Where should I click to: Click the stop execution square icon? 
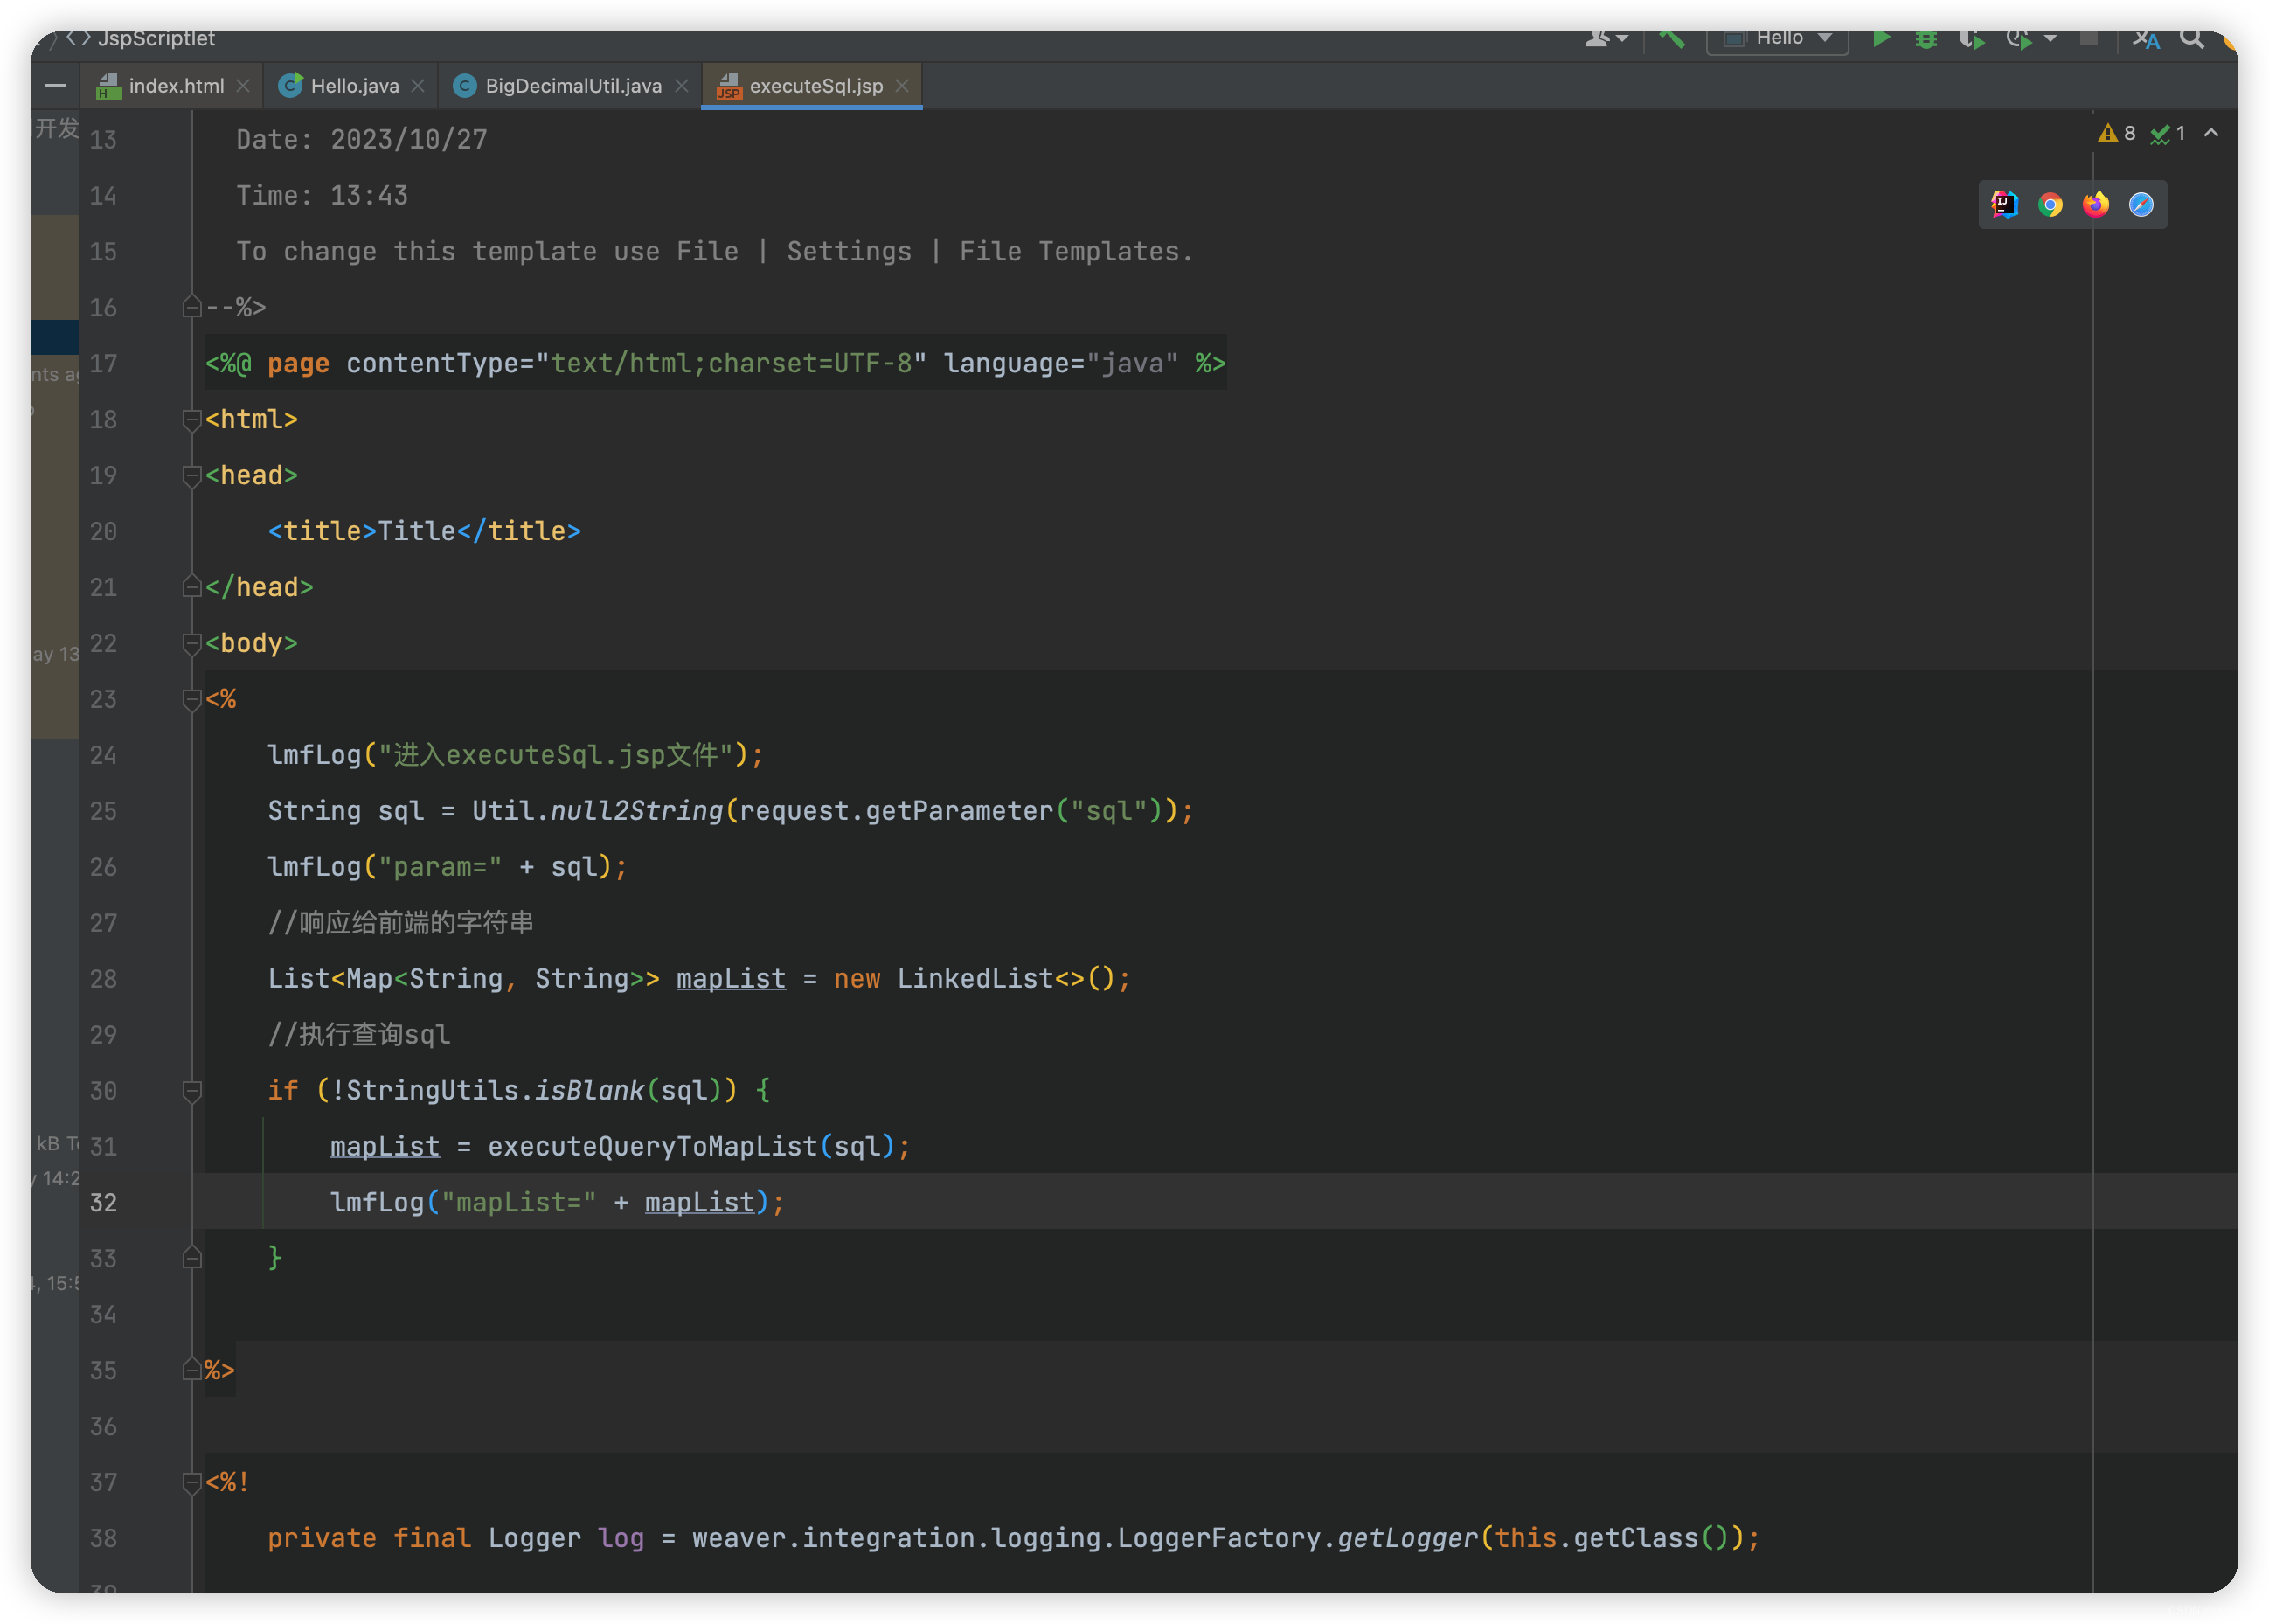click(2088, 38)
